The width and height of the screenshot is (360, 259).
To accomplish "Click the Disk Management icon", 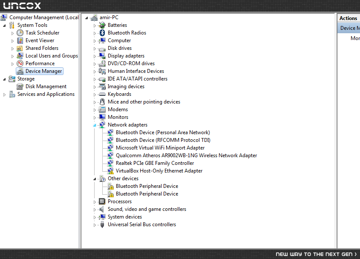I will tap(20, 86).
